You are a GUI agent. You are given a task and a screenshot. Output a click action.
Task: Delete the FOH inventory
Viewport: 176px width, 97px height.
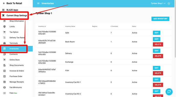tap(158, 73)
